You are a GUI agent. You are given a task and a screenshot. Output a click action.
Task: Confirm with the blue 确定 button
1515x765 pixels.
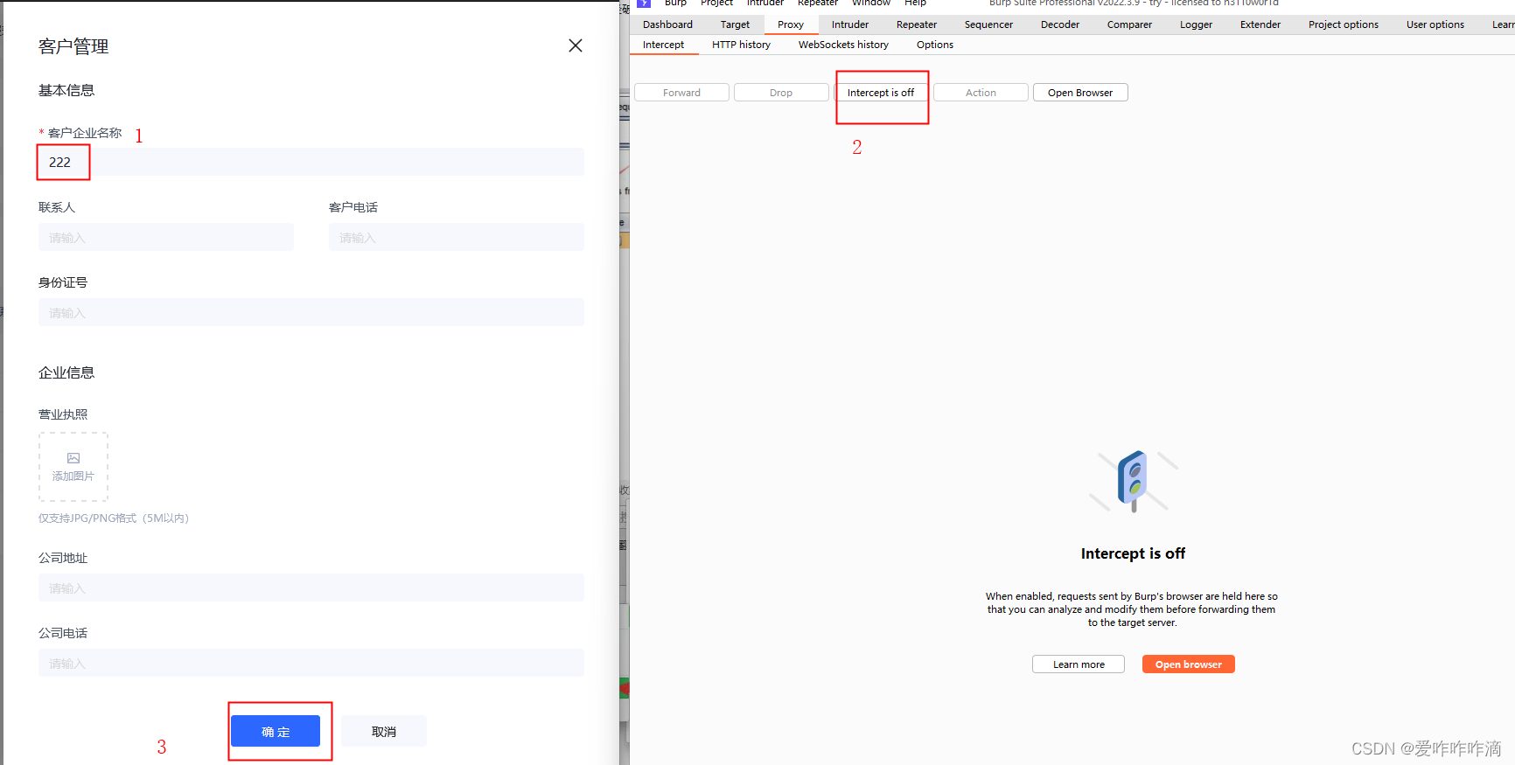coord(276,731)
